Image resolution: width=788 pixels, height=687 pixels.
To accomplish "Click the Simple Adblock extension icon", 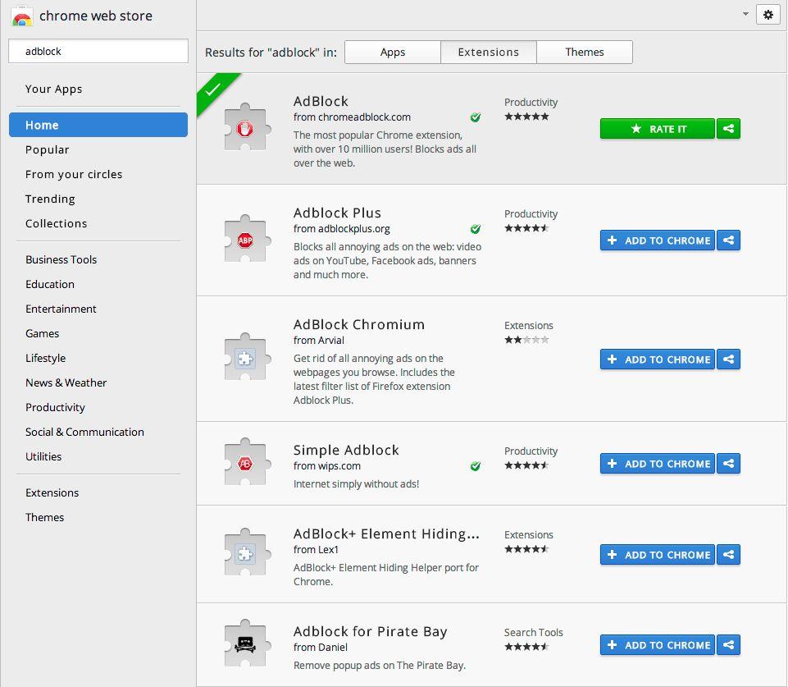I will tap(246, 463).
